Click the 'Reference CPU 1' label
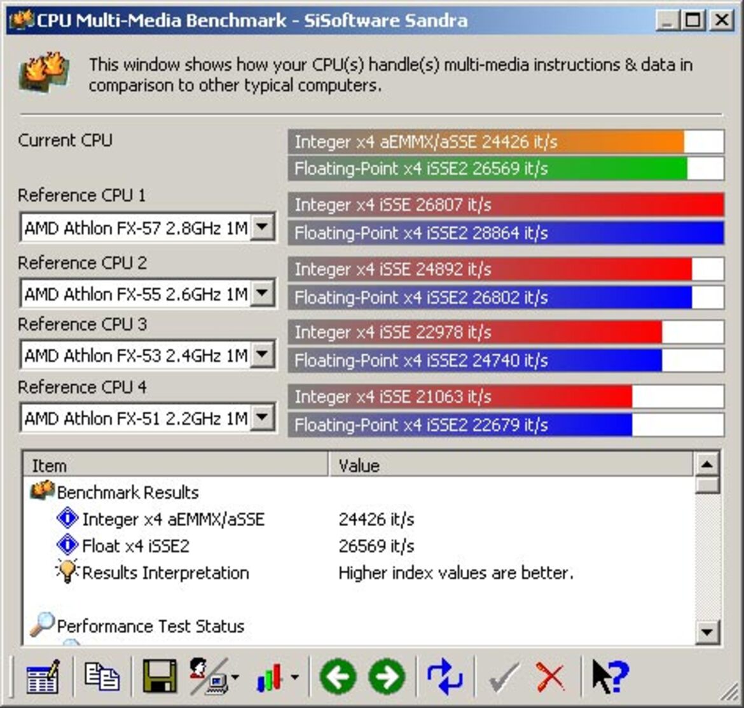744x708 pixels. (x=81, y=195)
